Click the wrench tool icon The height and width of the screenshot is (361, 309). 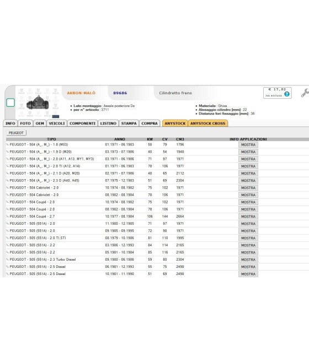(305, 93)
